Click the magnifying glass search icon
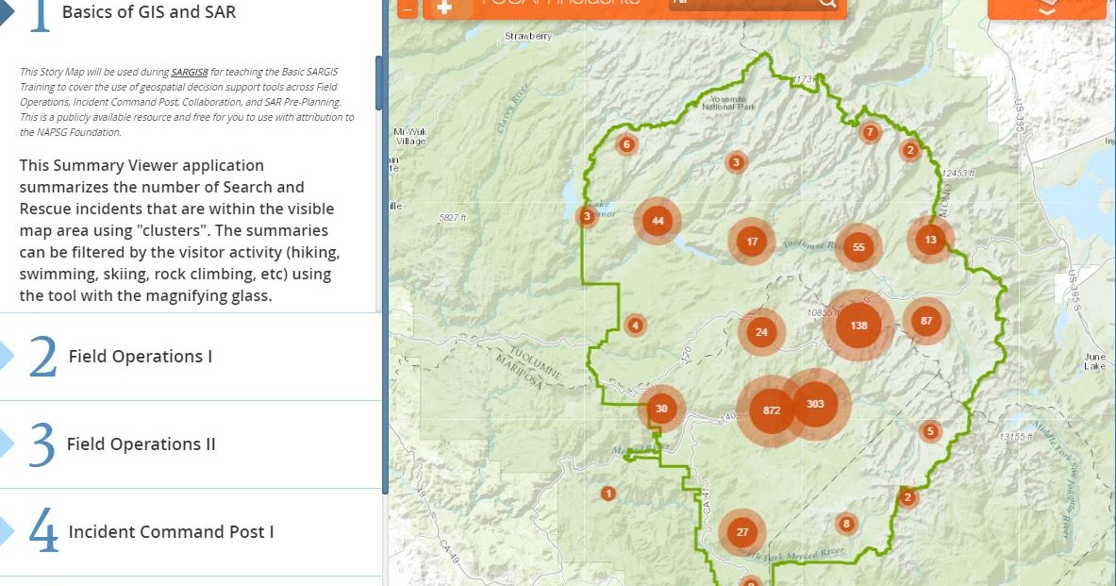 point(826,4)
